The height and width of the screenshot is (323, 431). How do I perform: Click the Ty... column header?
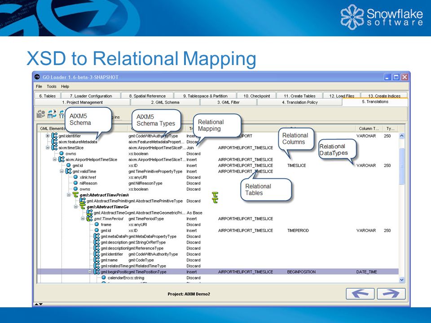(x=390, y=128)
